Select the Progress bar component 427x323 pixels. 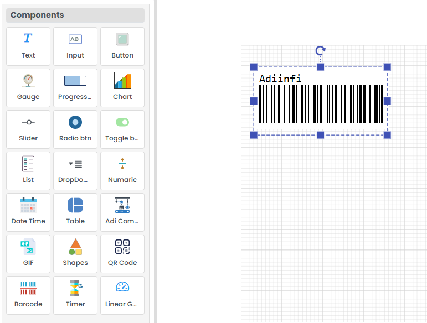coord(75,88)
